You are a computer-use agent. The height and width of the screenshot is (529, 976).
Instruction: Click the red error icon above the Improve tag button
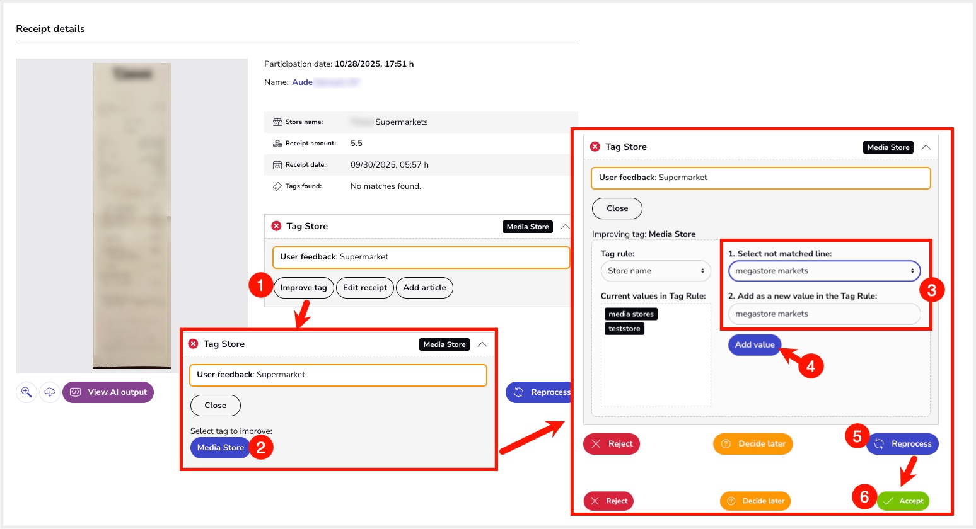click(276, 226)
